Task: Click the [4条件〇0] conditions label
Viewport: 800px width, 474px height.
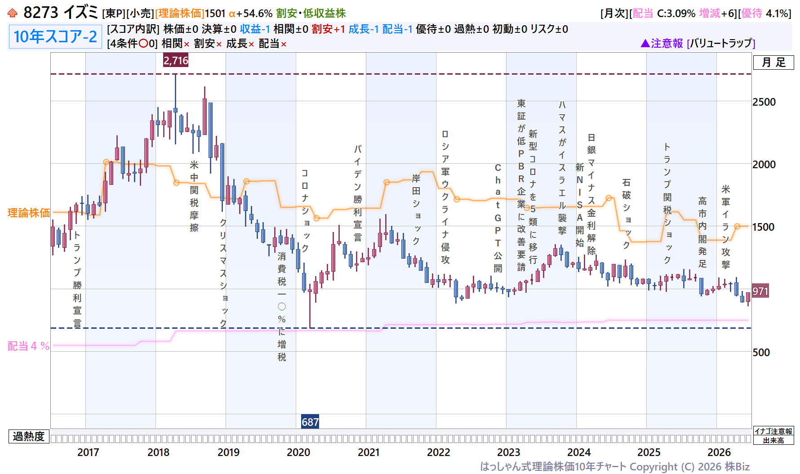Action: coord(133,44)
